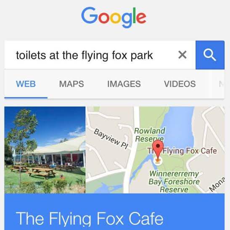Click the blue underline indicator beneath WEB
Screen dimensions: 230x230
[x=26, y=98]
